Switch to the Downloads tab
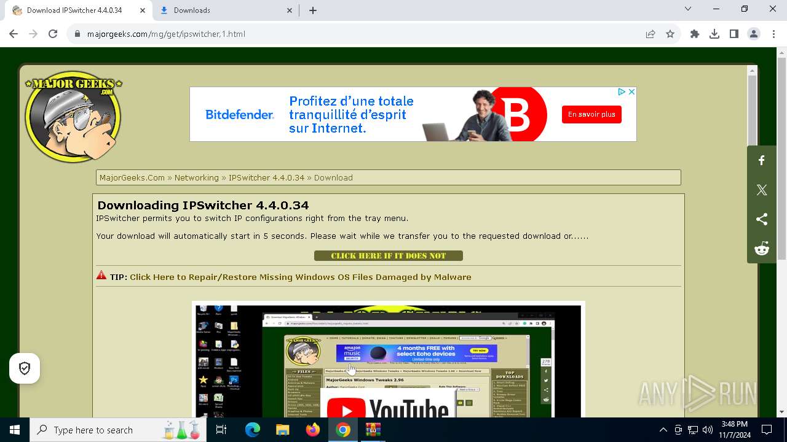Image resolution: width=787 pixels, height=442 pixels. pos(226,10)
